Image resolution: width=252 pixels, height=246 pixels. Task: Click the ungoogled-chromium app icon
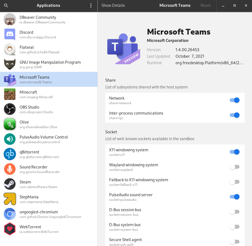coord(10,214)
